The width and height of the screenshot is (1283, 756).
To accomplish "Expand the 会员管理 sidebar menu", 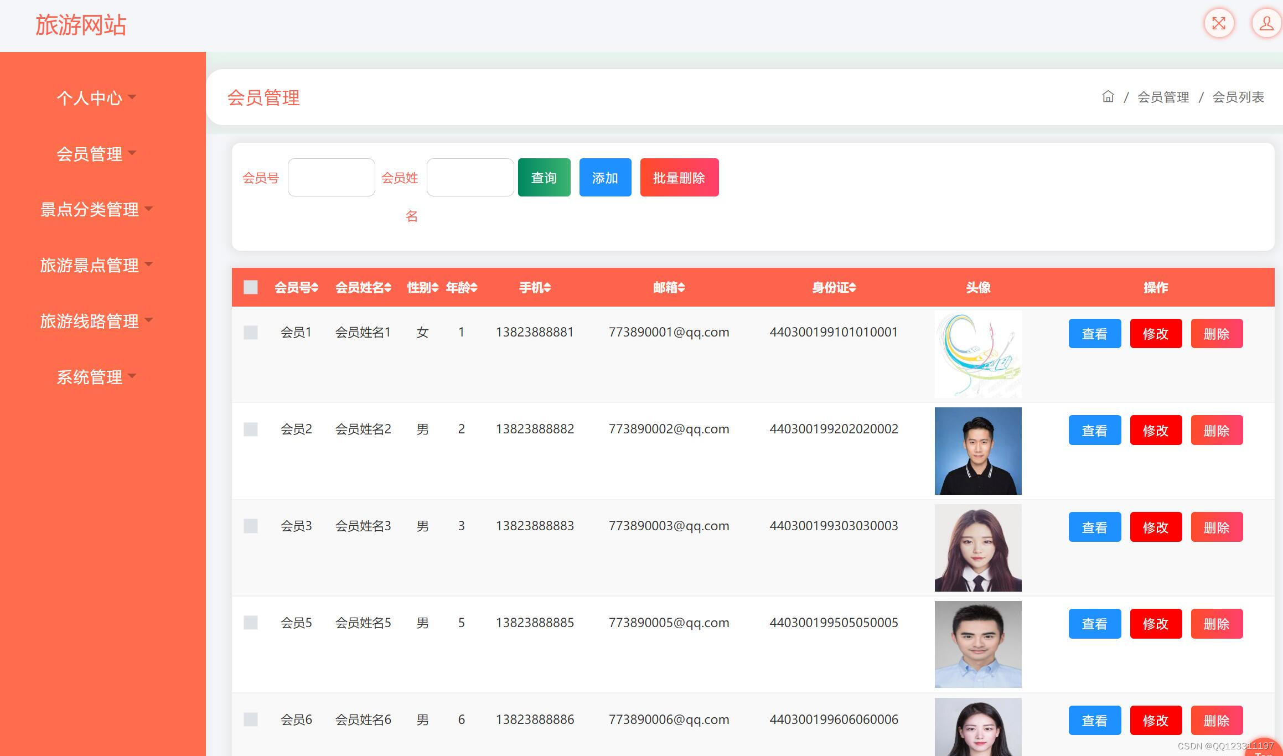I will tap(96, 154).
